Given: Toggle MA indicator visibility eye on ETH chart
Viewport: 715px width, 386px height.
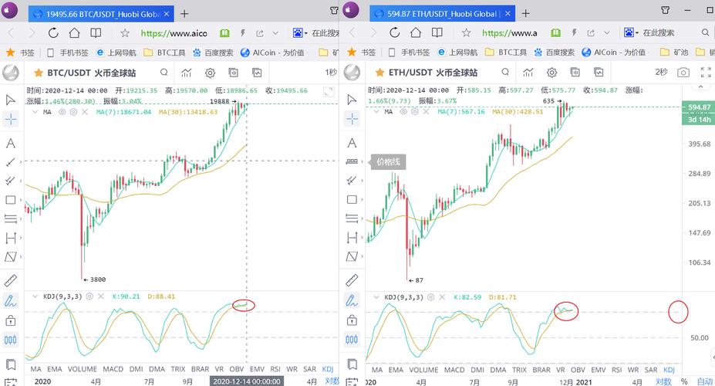Looking at the screenshot, I should [406, 112].
